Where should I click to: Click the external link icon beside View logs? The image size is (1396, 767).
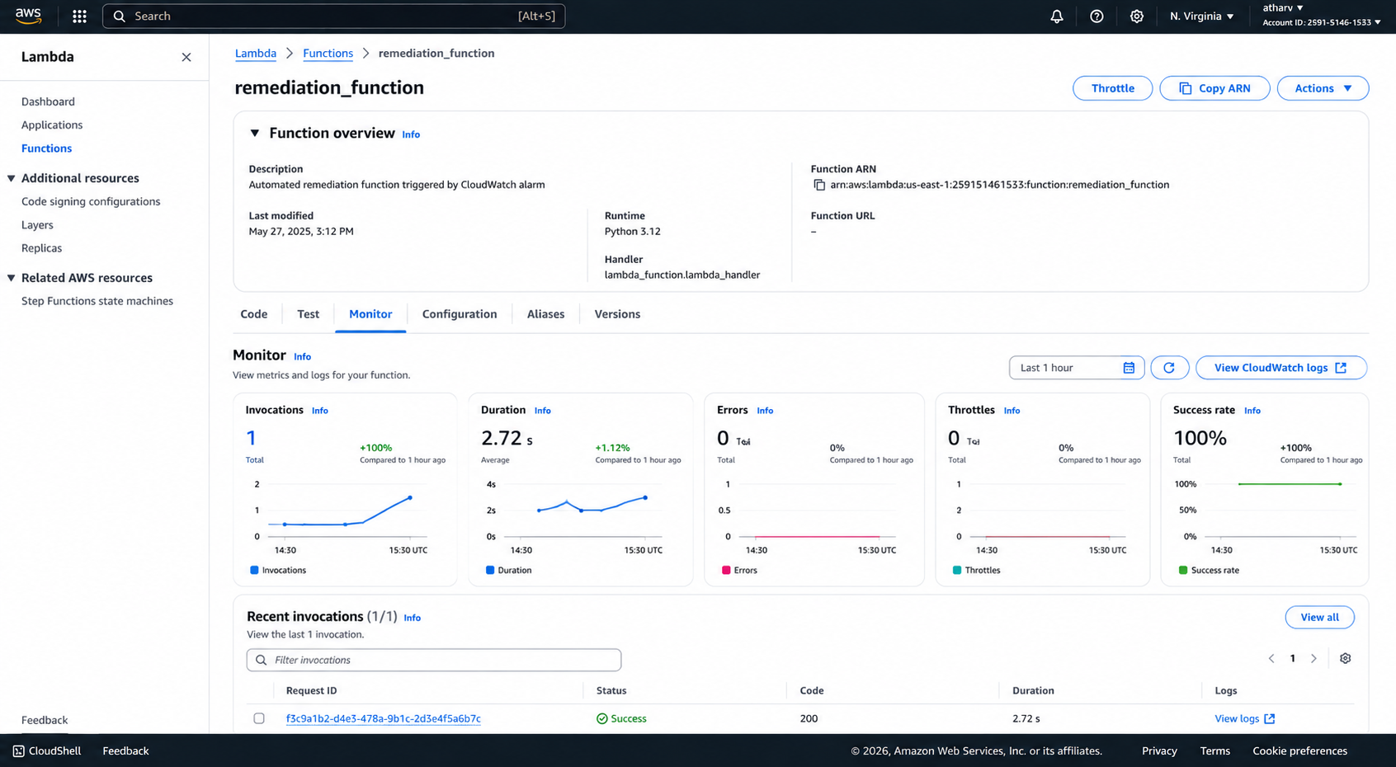pyautogui.click(x=1270, y=718)
